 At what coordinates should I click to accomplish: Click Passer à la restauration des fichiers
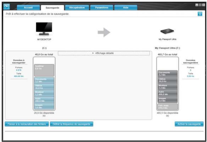click(x=27, y=124)
